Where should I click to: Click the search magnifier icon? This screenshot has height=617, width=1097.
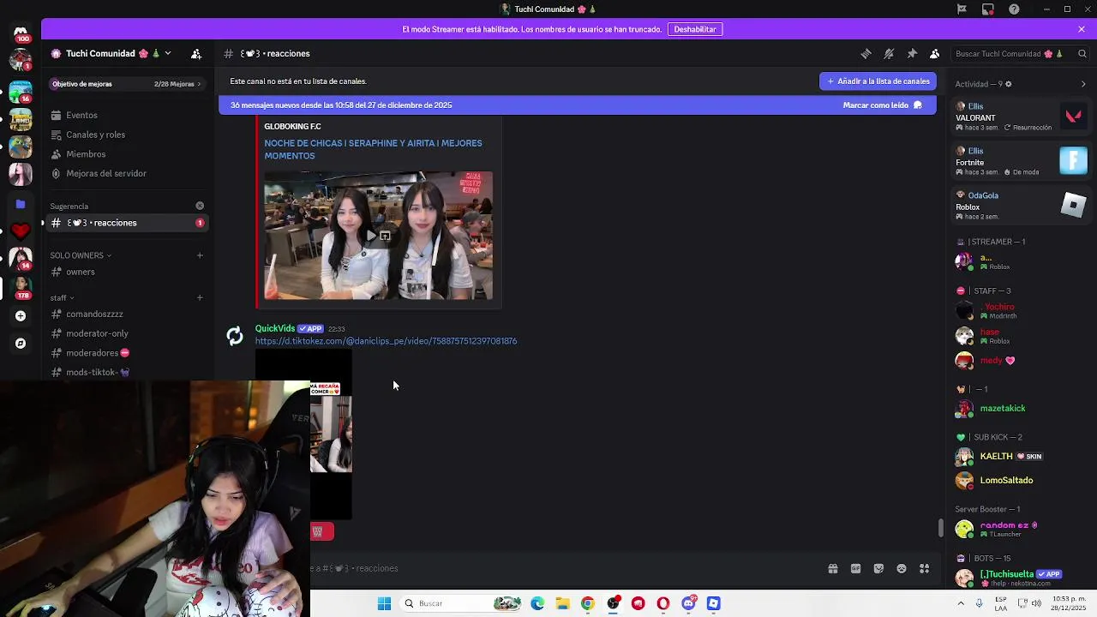tap(1082, 53)
